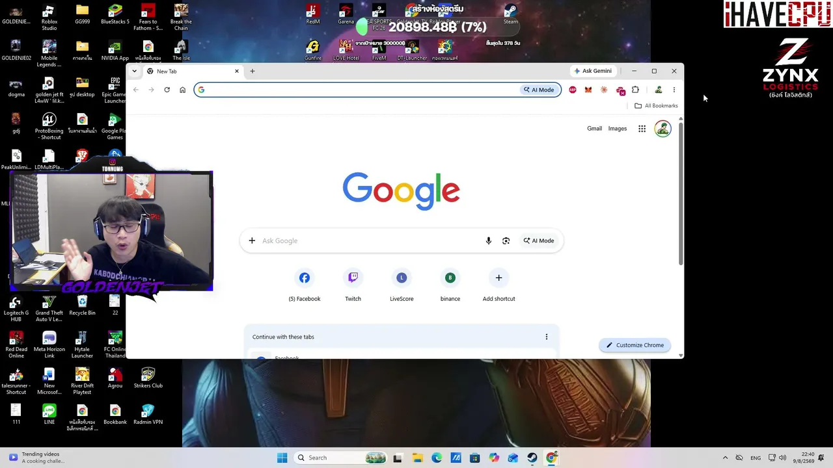
Task: Open Copilot from the taskbar
Action: pyautogui.click(x=494, y=458)
